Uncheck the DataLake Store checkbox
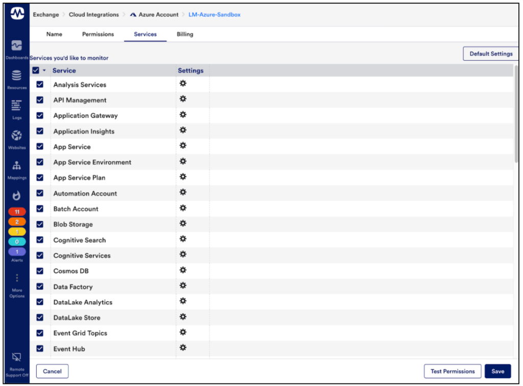Image resolution: width=523 pixels, height=386 pixels. [x=40, y=318]
